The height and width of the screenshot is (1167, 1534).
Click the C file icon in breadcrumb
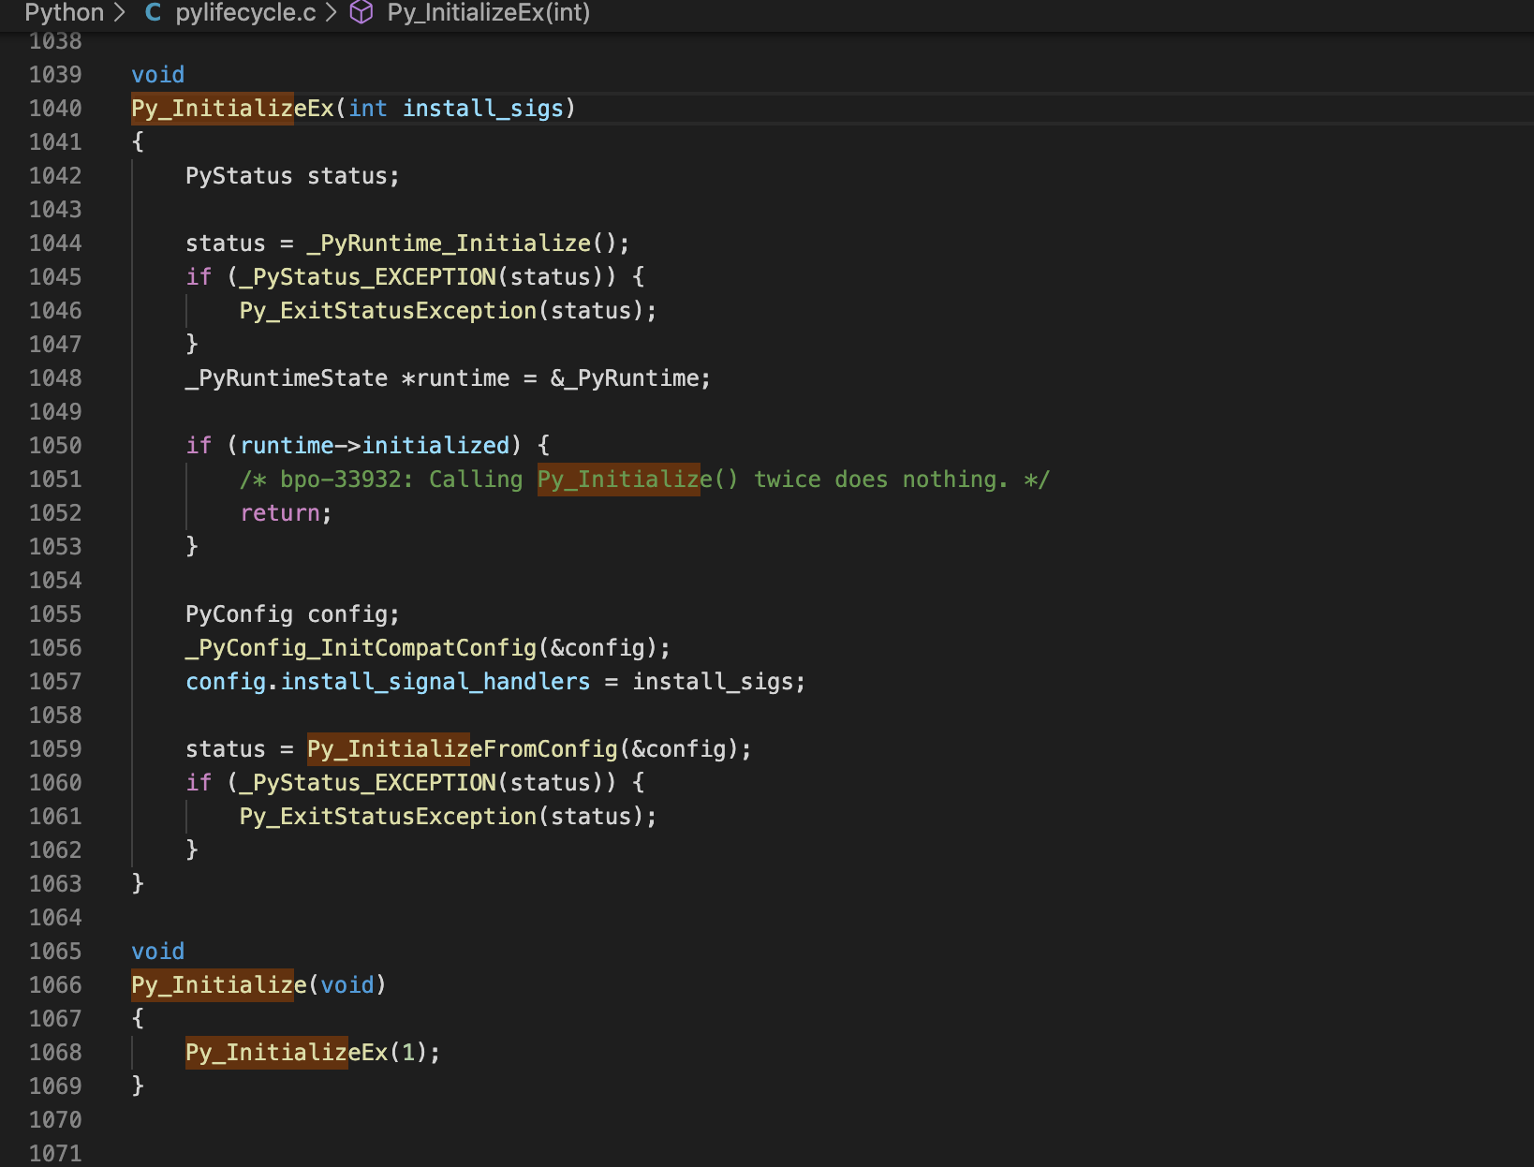[153, 13]
